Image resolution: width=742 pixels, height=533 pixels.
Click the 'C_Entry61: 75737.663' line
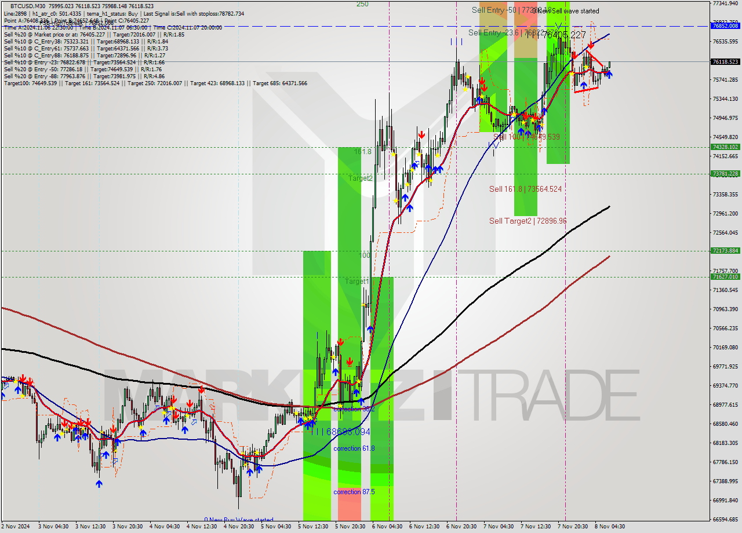click(x=86, y=48)
